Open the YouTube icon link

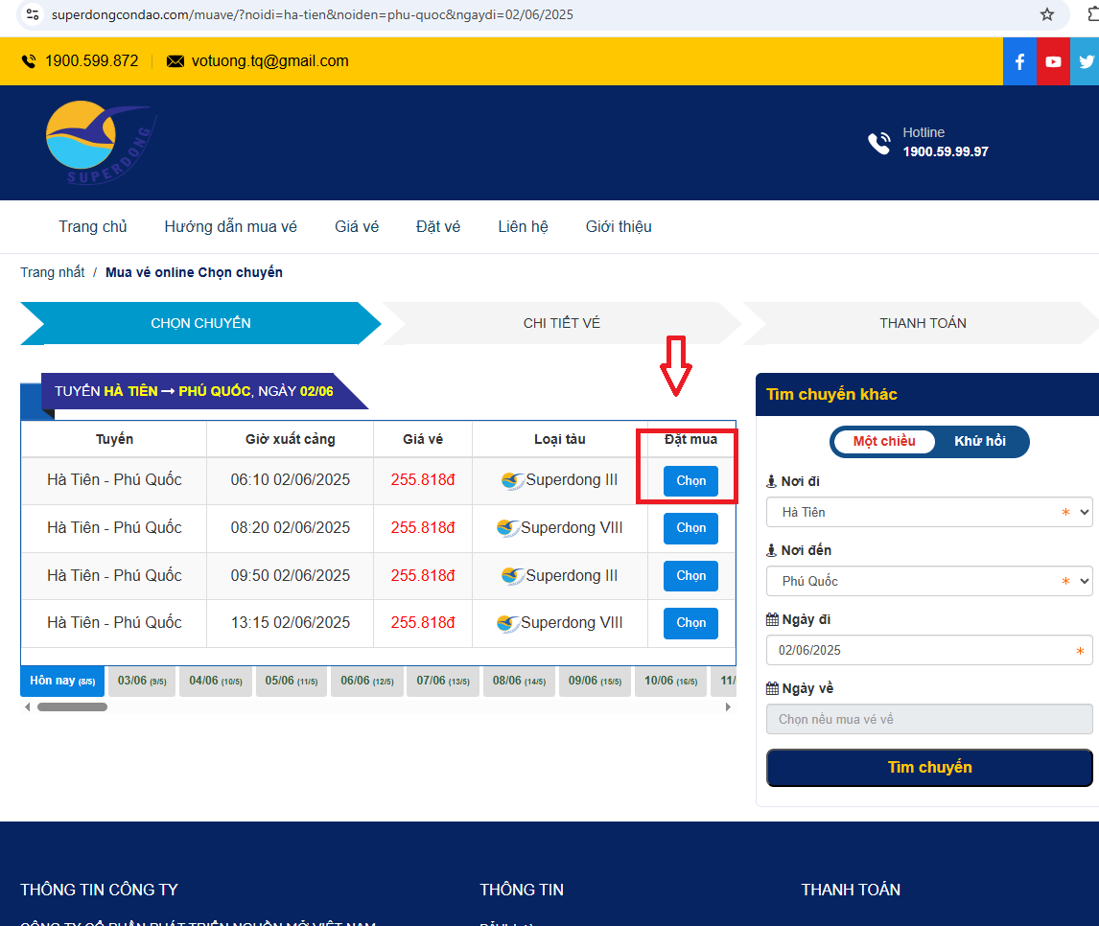[1053, 61]
